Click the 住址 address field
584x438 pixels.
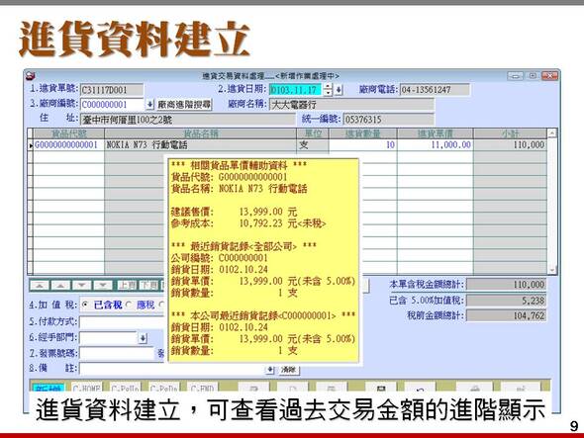187,120
